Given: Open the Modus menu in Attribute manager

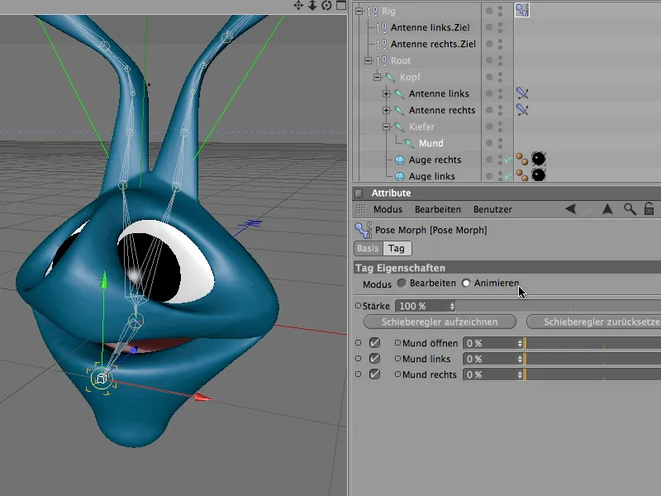Looking at the screenshot, I should tap(388, 209).
